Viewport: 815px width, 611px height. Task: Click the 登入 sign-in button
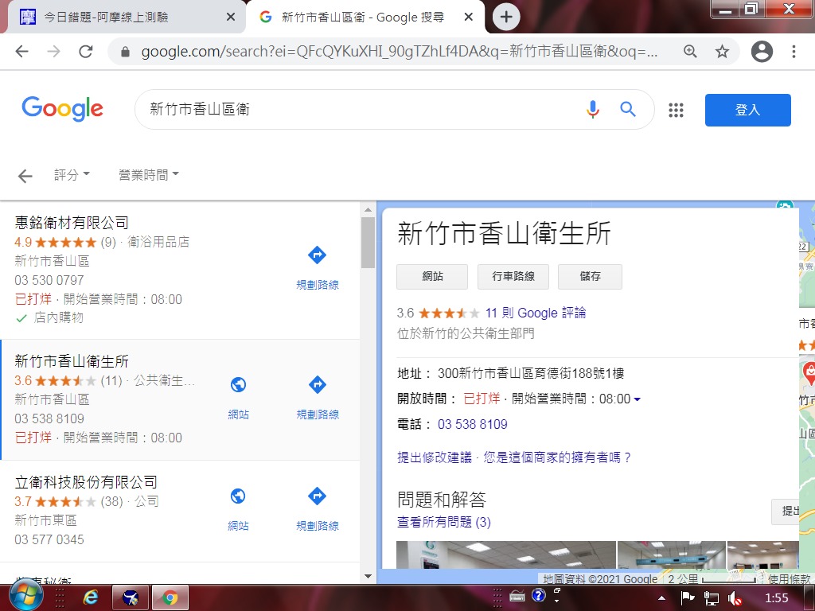(x=747, y=111)
